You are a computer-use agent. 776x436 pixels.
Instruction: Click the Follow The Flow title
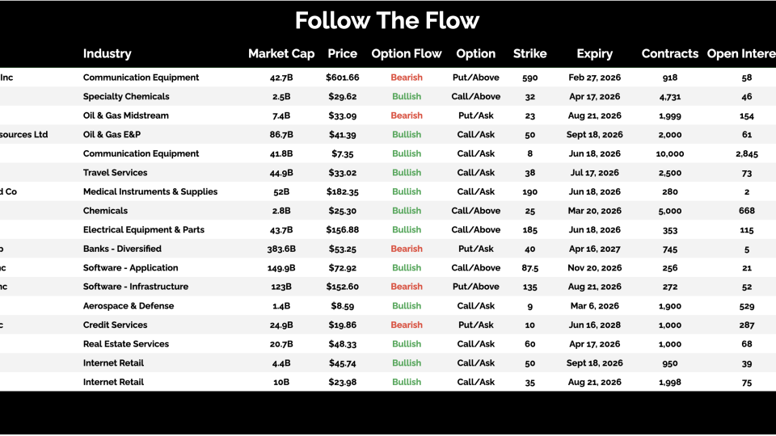tap(387, 20)
